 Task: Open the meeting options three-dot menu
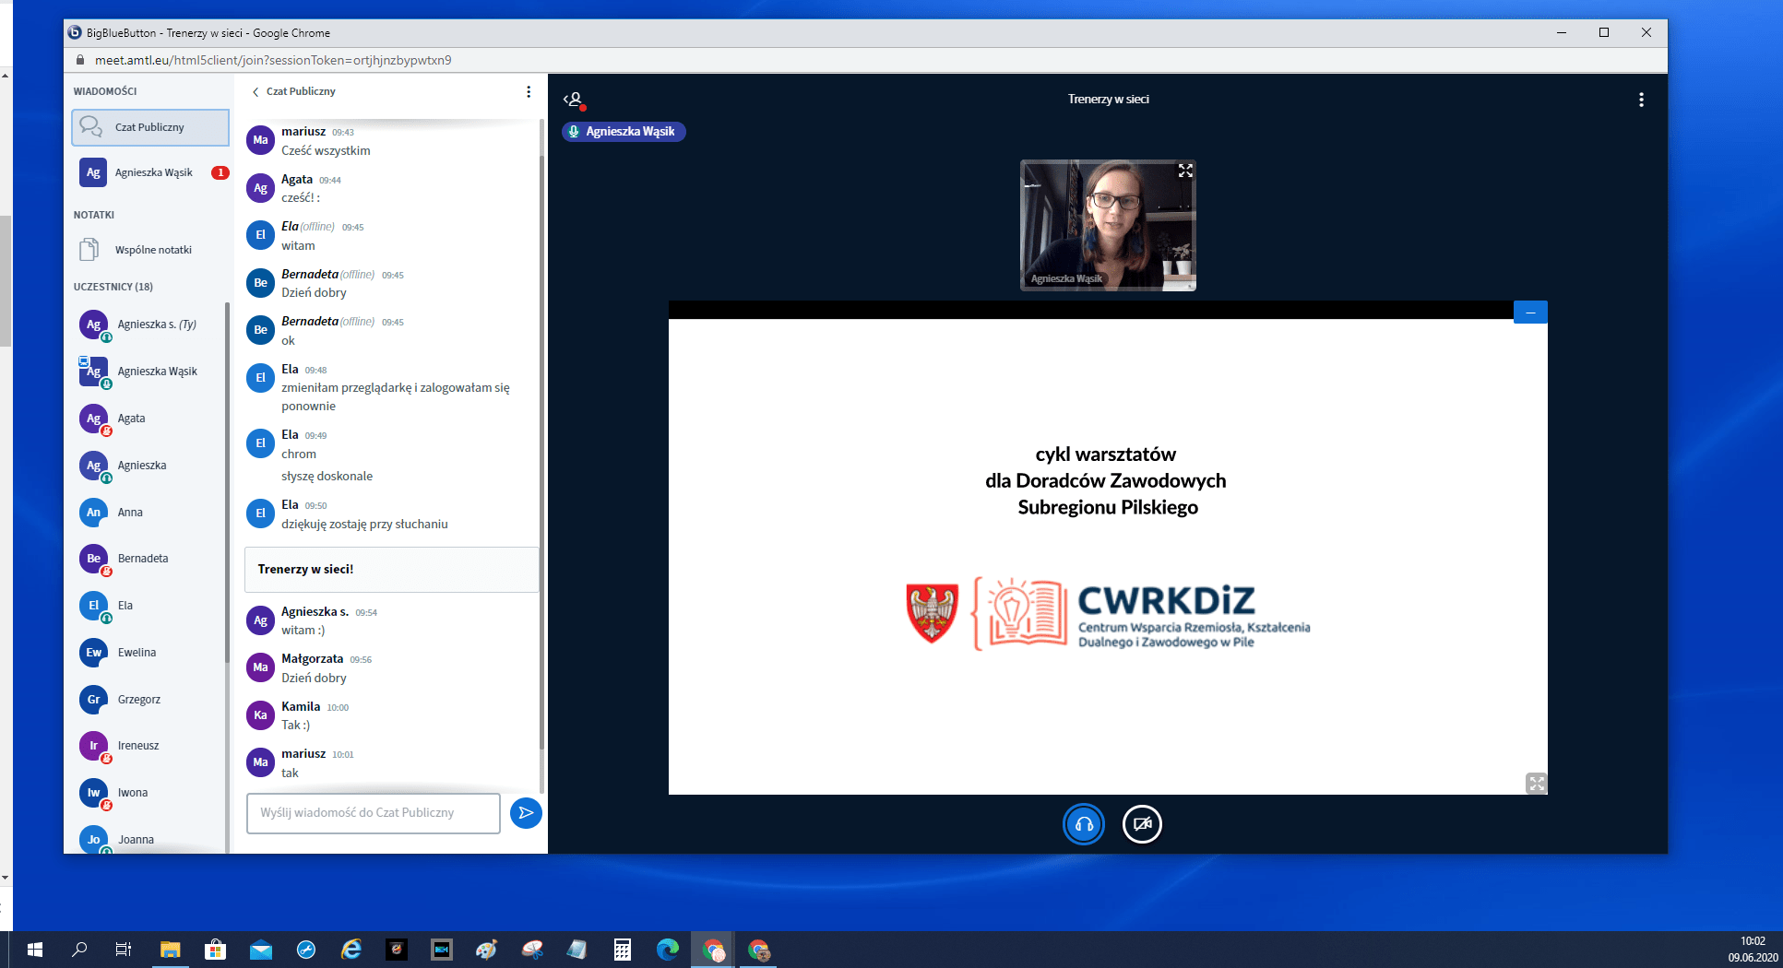1641,100
